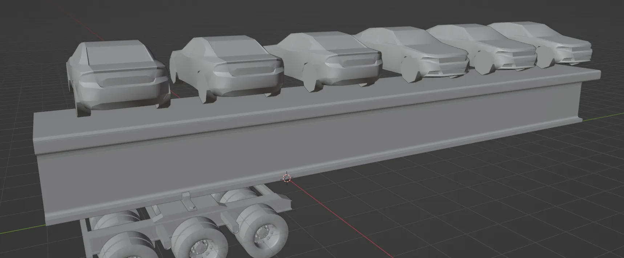This screenshot has height=258, width=624.
Task: Select the leftmost car on the beam
Action: pos(118,78)
